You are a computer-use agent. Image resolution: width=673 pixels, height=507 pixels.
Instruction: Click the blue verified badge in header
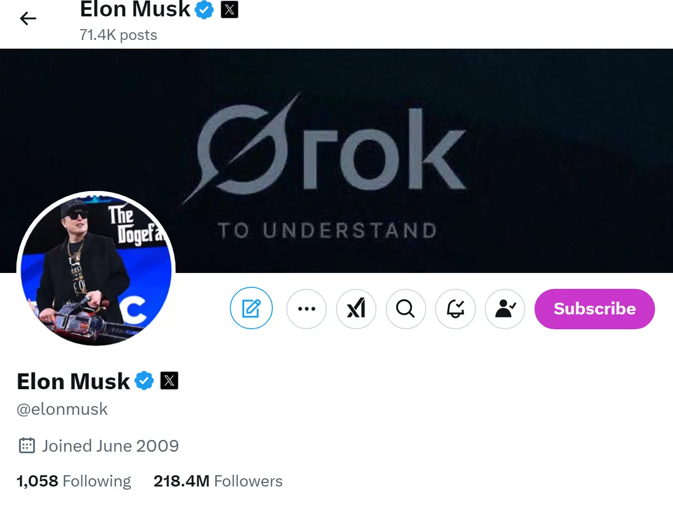(204, 10)
